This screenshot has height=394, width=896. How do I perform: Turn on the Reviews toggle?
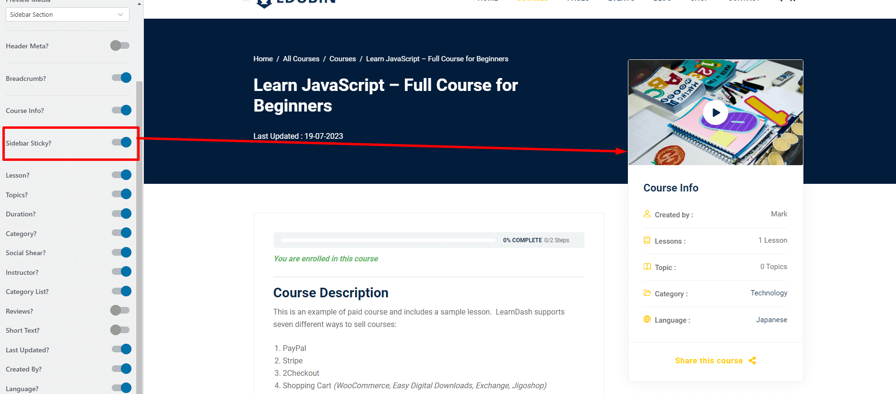click(120, 310)
